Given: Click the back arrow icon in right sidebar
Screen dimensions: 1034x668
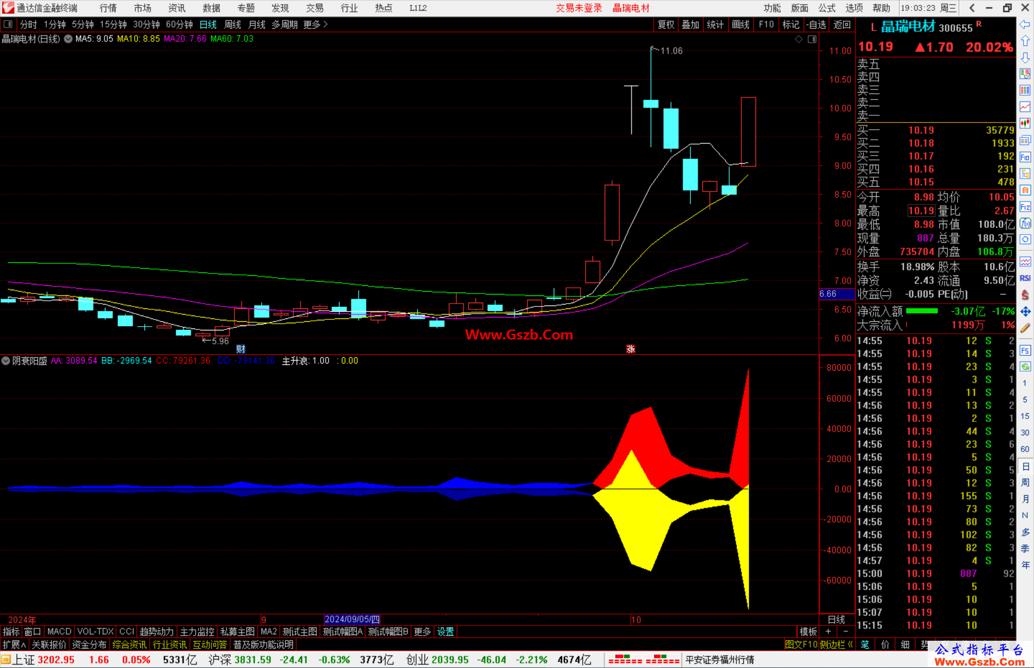Looking at the screenshot, I should [1025, 24].
